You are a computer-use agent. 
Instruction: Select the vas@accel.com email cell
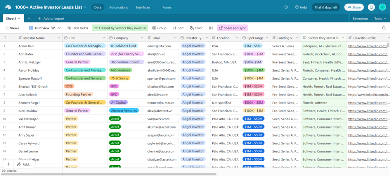click(162, 119)
